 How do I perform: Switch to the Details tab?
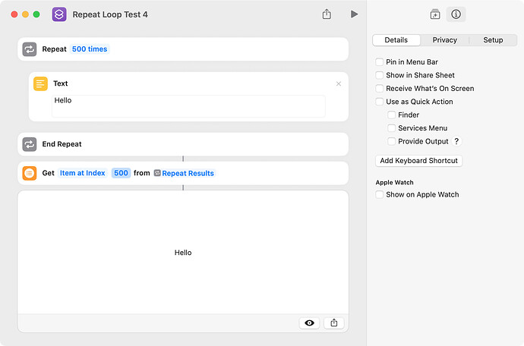(x=396, y=40)
